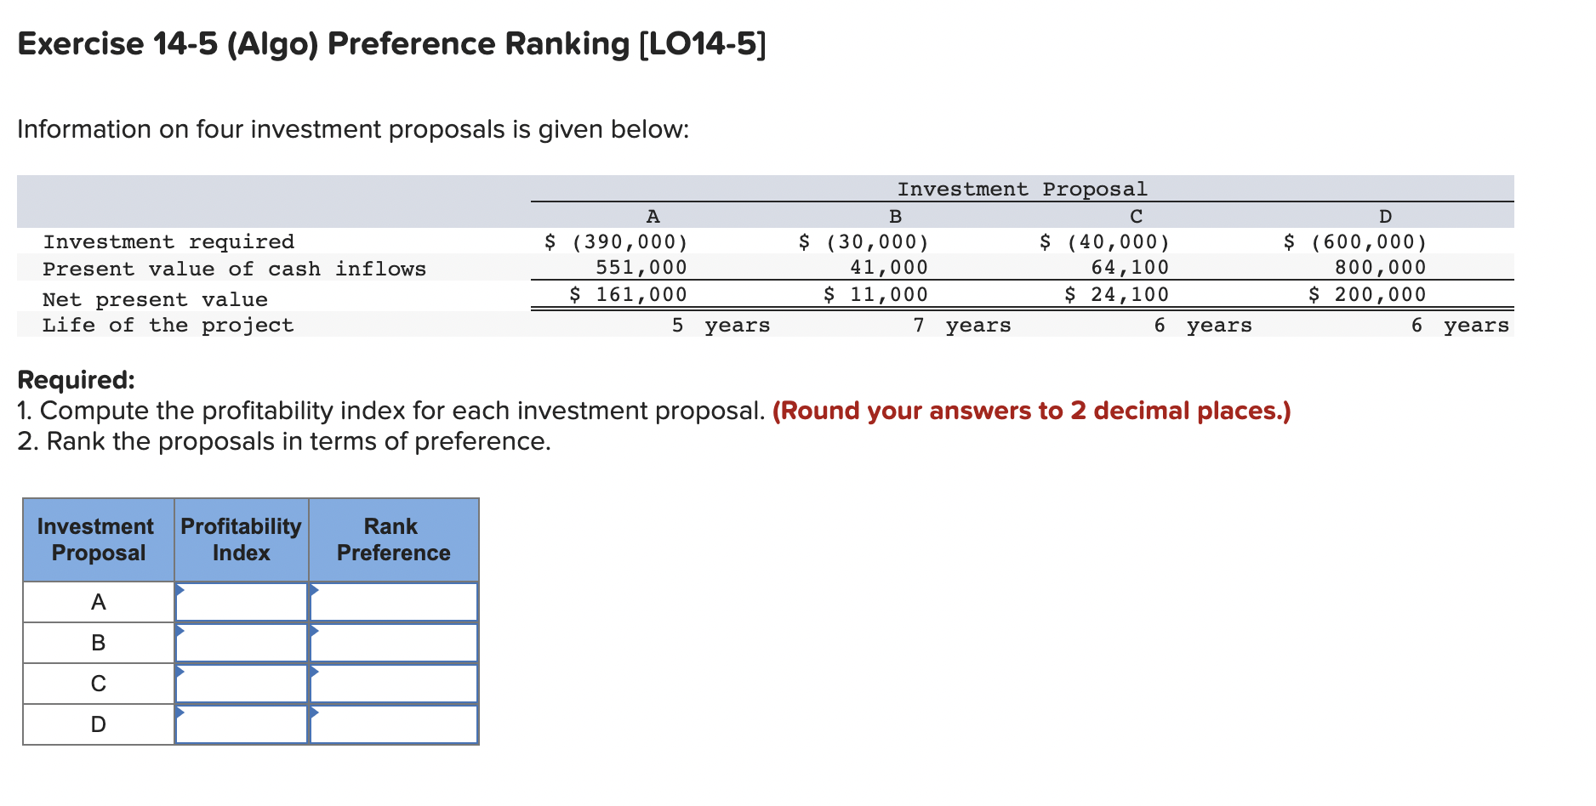Select the Profitability Index column header
Image resolution: width=1596 pixels, height=806 pixels.
pyautogui.click(x=241, y=539)
